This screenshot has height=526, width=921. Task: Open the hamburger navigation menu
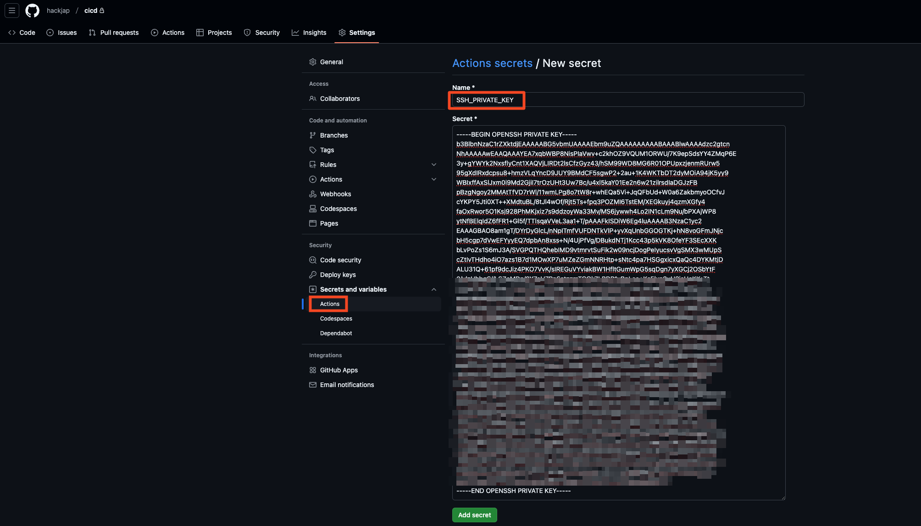(12, 11)
